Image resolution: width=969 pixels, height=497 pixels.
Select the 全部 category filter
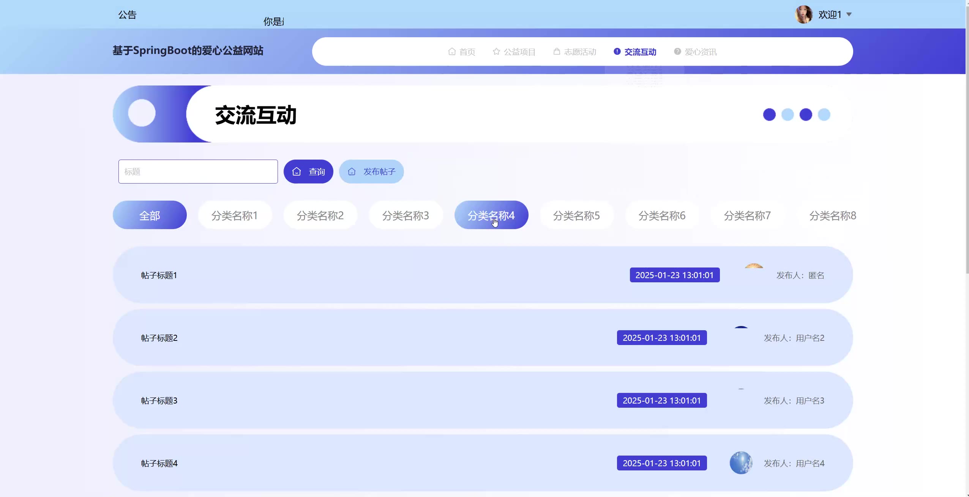150,215
